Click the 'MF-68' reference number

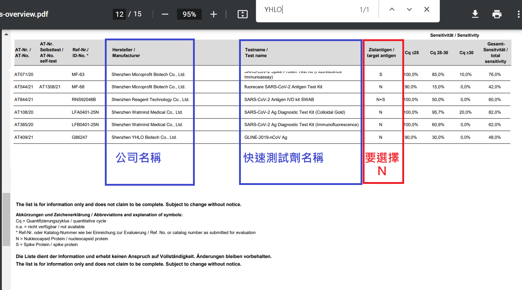(x=78, y=87)
